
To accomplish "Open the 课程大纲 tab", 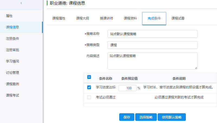I will [82, 18].
